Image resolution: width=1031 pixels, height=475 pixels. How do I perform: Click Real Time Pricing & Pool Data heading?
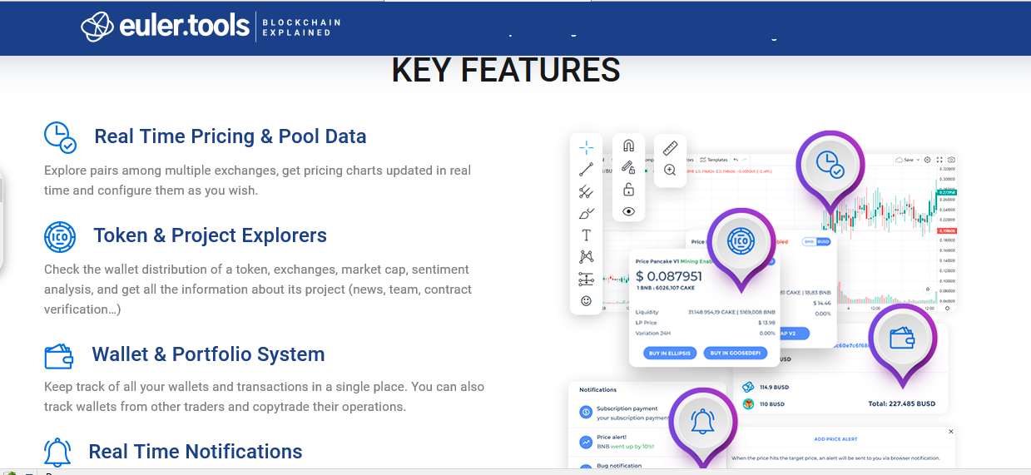[x=230, y=136]
